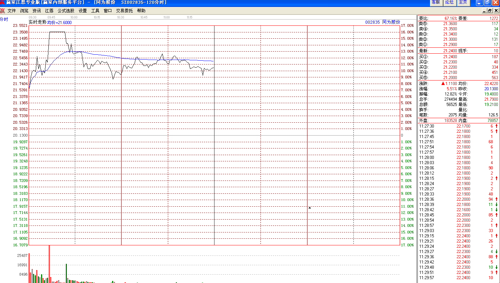Click the 最低 value 19.2100
The height and width of the screenshot is (283, 500).
[x=492, y=105]
